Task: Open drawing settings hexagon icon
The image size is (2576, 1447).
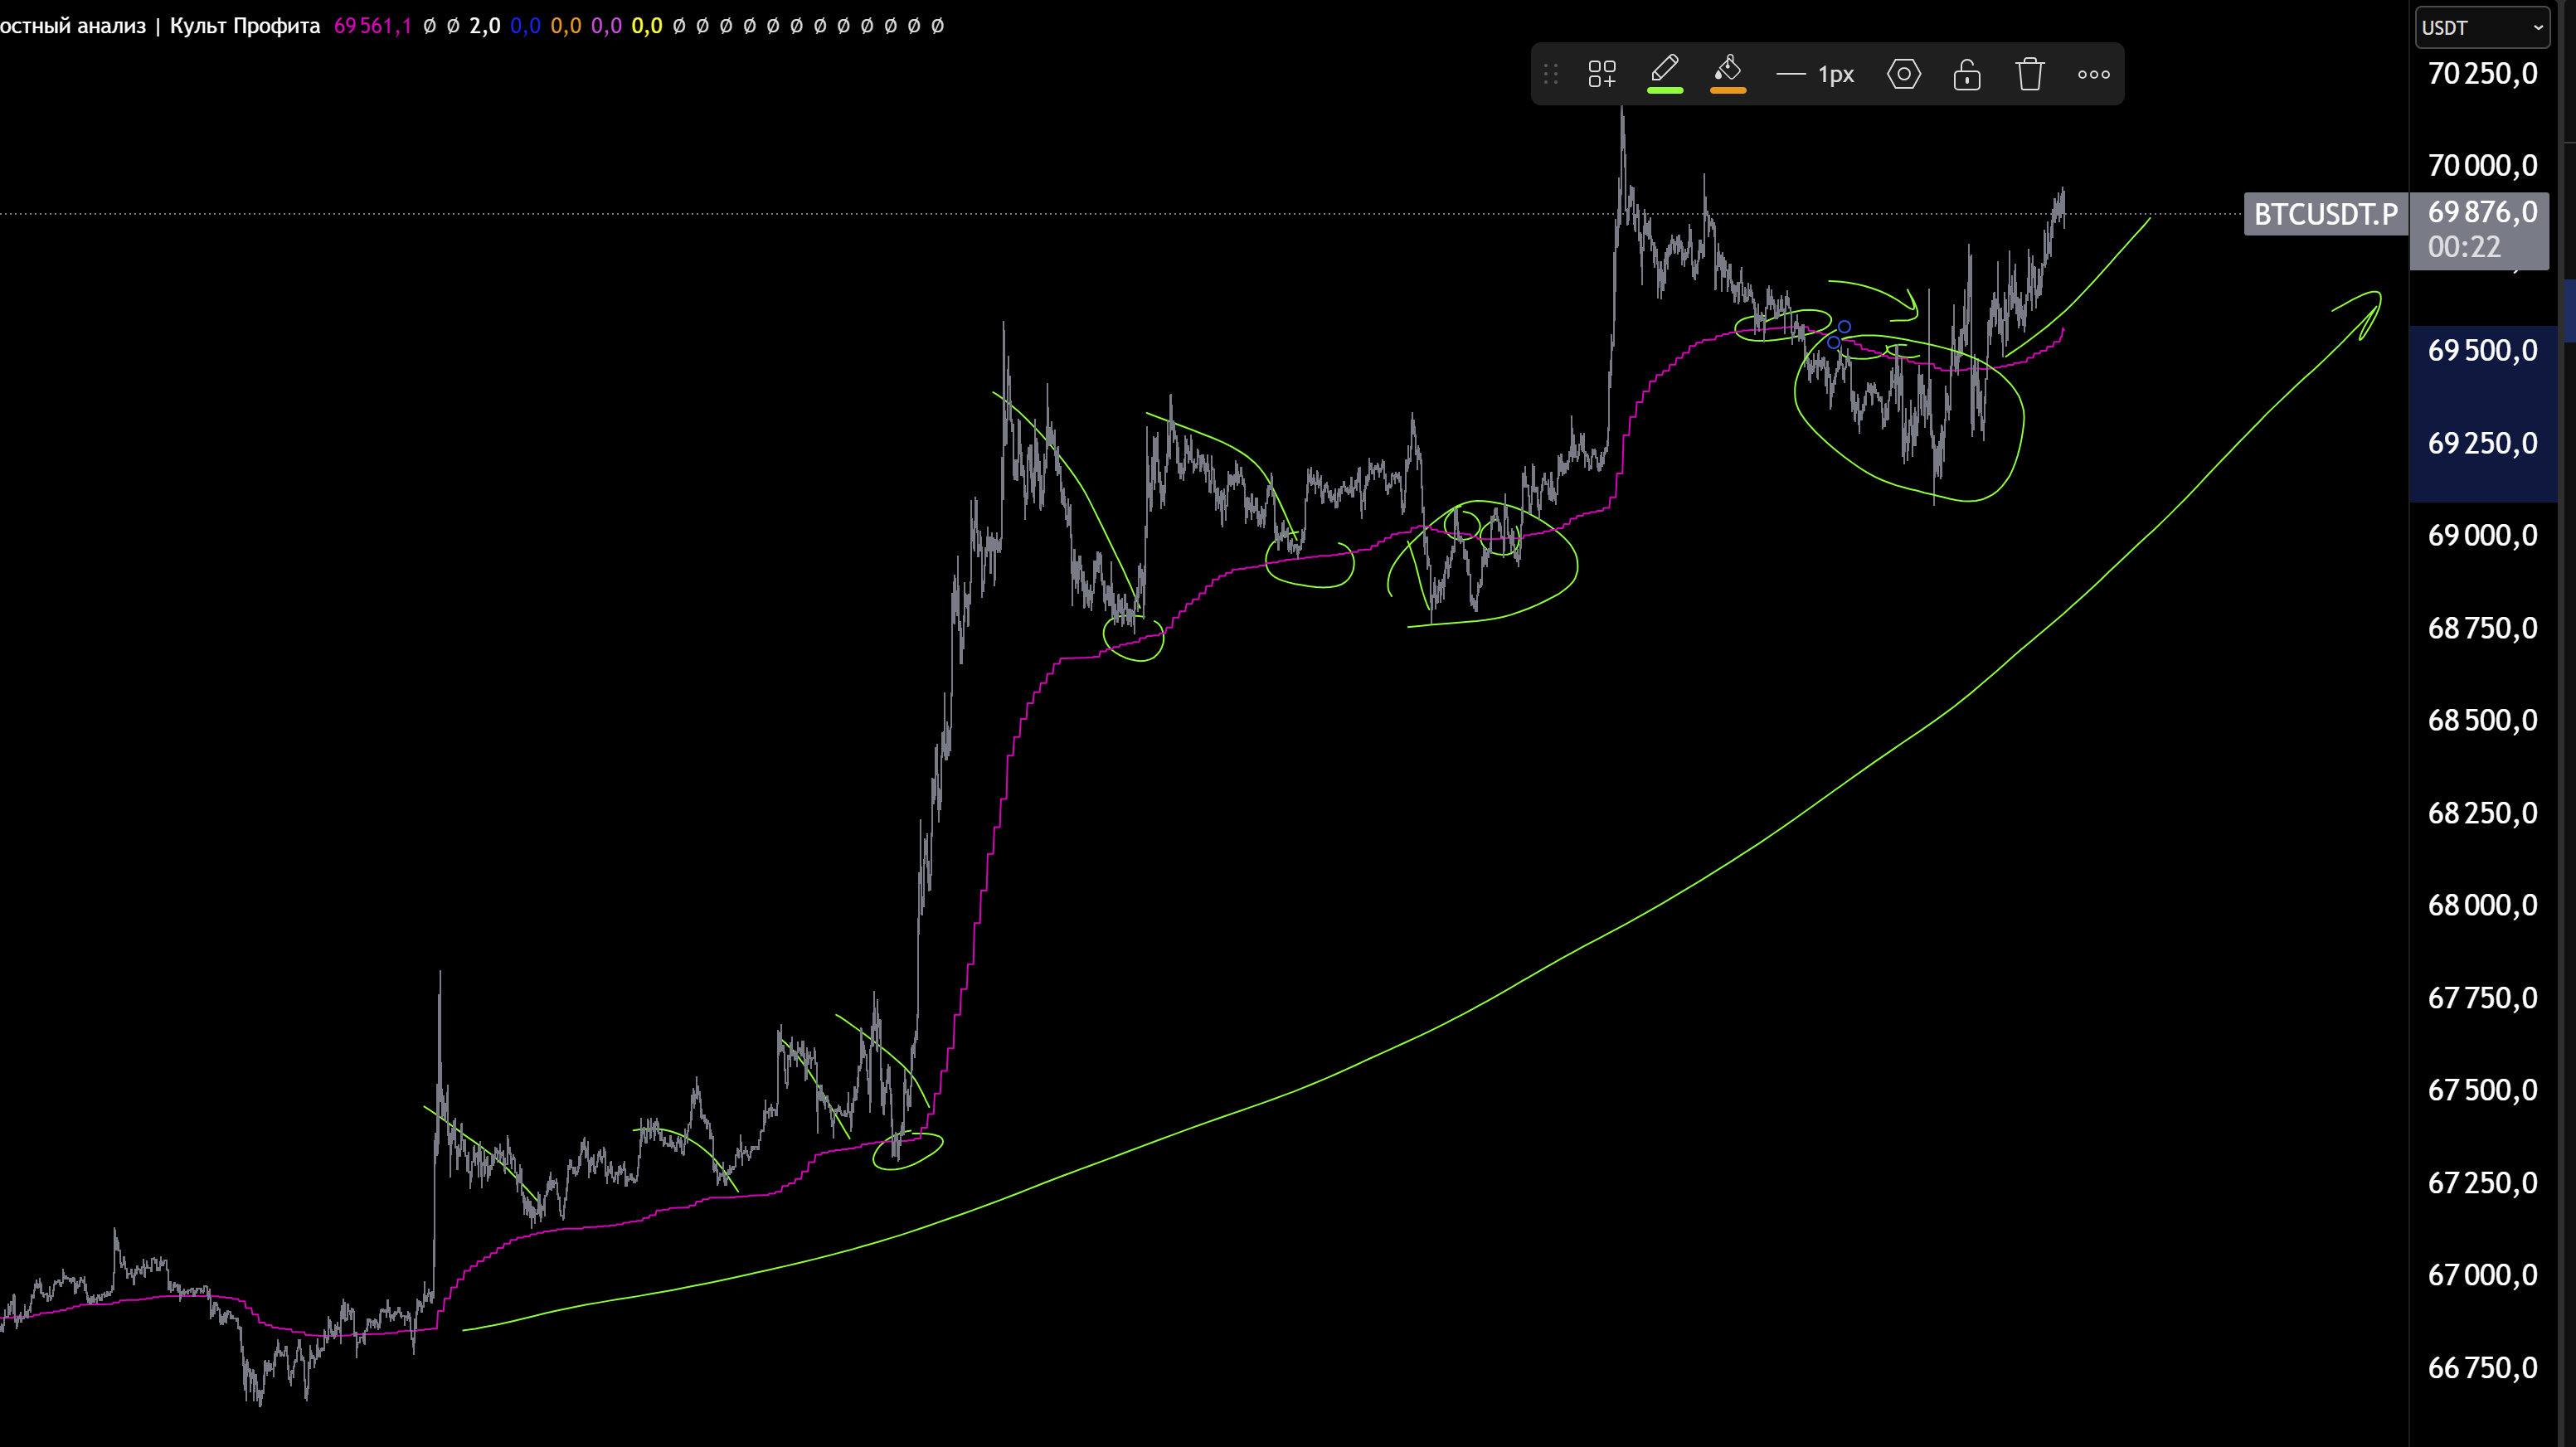Action: (x=1903, y=74)
